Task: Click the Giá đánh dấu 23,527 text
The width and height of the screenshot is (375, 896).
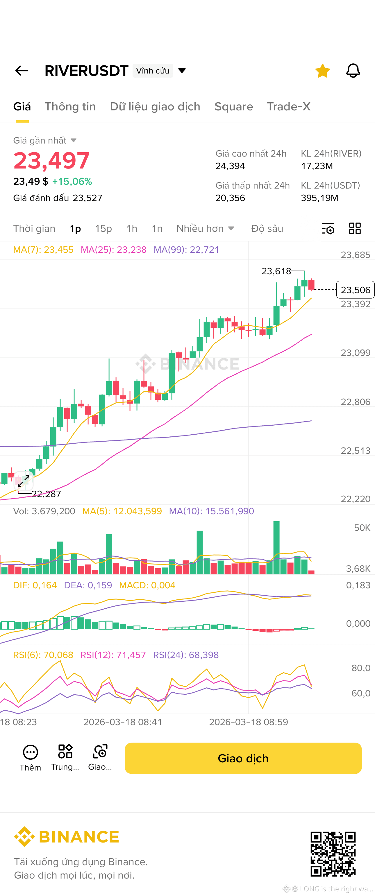Action: (x=58, y=198)
